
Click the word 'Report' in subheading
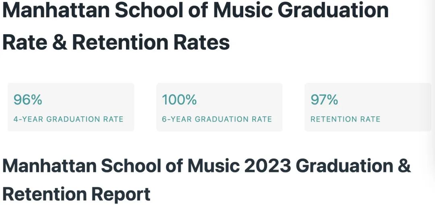tap(121, 195)
